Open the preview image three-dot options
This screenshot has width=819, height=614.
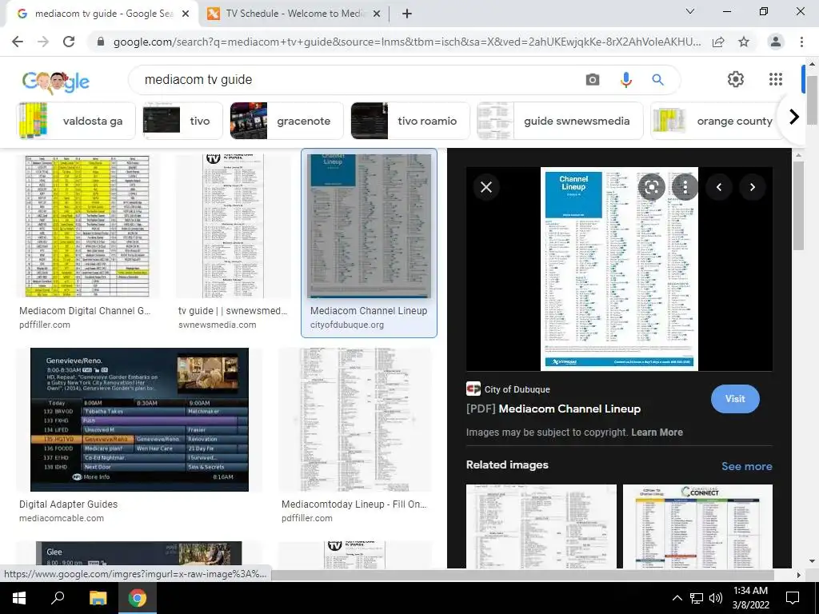685,187
